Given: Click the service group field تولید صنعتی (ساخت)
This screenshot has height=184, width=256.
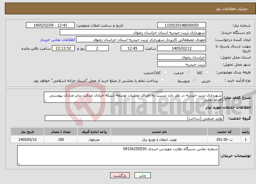Looking at the screenshot, I should coord(134,118).
